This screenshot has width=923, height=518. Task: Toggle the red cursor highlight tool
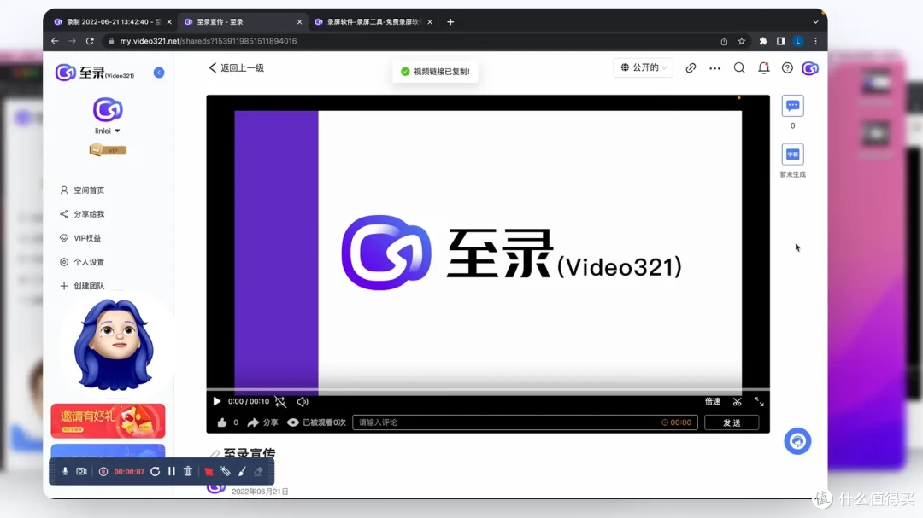(x=209, y=472)
